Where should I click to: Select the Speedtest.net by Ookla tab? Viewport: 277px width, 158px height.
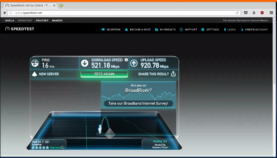pyautogui.click(x=30, y=5)
